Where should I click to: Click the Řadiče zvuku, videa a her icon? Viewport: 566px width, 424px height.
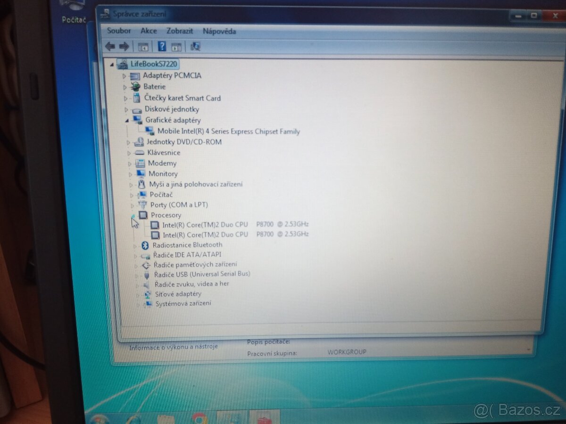click(147, 285)
